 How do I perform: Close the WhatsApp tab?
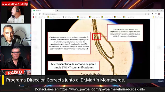tap(54, 10)
